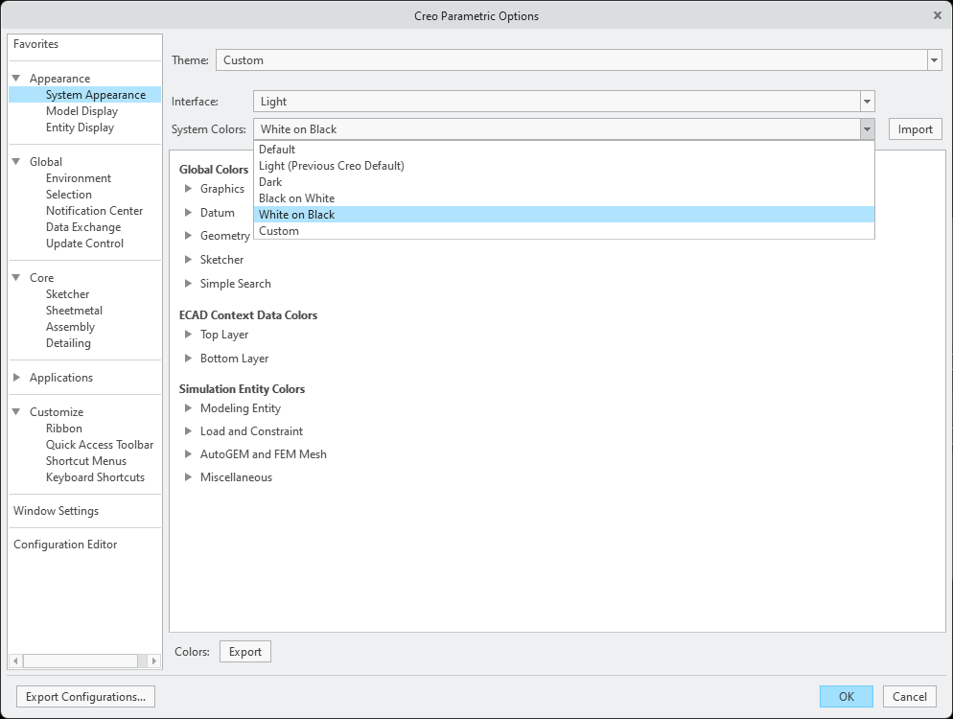
Task: Expand the Applications tree section
Action: (16, 378)
